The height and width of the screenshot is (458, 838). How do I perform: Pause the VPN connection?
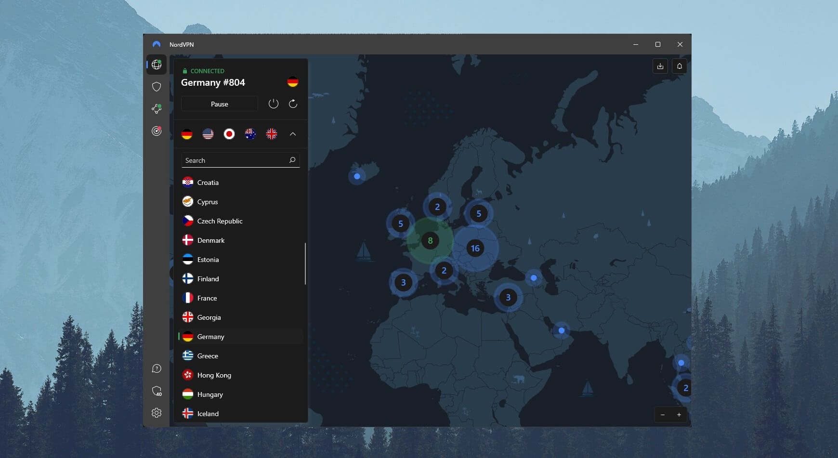[220, 104]
